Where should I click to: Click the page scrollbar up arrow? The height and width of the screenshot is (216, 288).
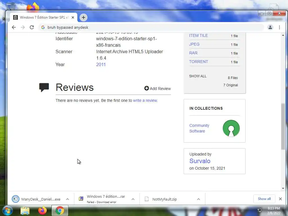[x=283, y=35]
